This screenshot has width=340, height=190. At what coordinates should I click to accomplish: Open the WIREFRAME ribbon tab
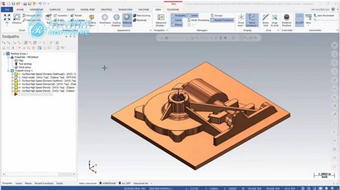point(36,9)
